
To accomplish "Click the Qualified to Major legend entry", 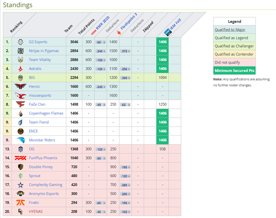I will point(230,30).
